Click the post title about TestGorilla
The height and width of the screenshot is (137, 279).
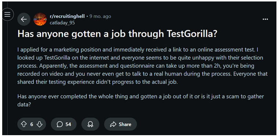coord(117,34)
